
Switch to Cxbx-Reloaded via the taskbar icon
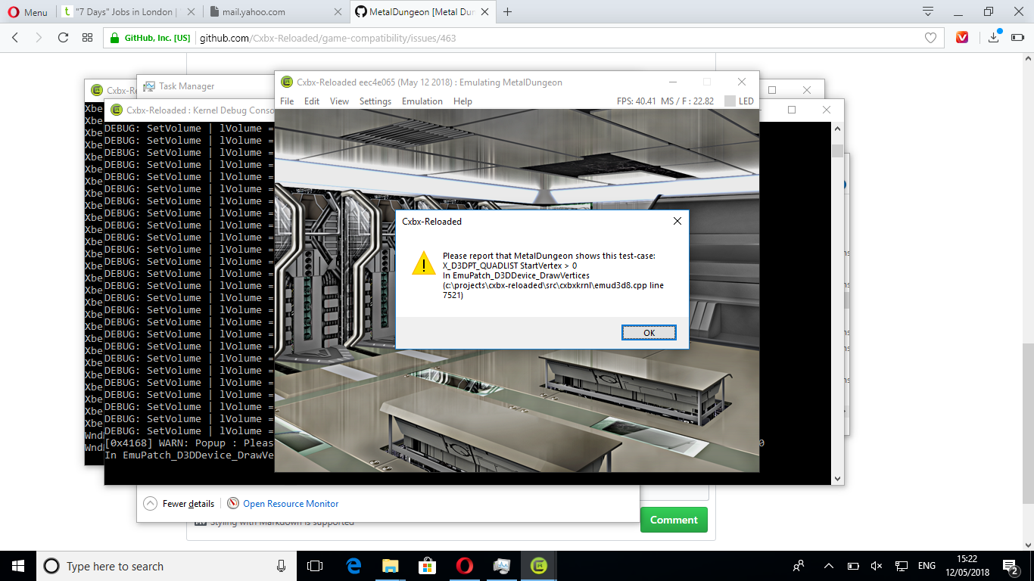538,566
